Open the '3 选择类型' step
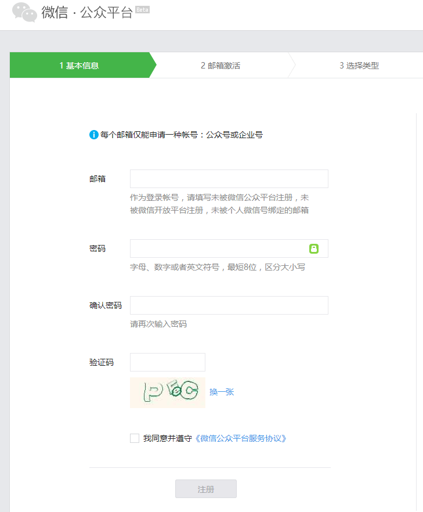The width and height of the screenshot is (423, 512). click(x=359, y=66)
